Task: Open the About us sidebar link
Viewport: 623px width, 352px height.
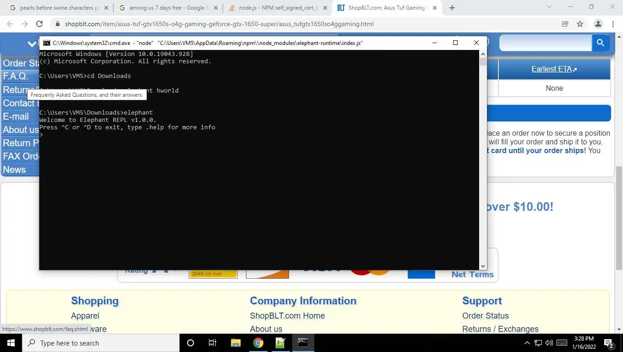Action: [x=21, y=130]
